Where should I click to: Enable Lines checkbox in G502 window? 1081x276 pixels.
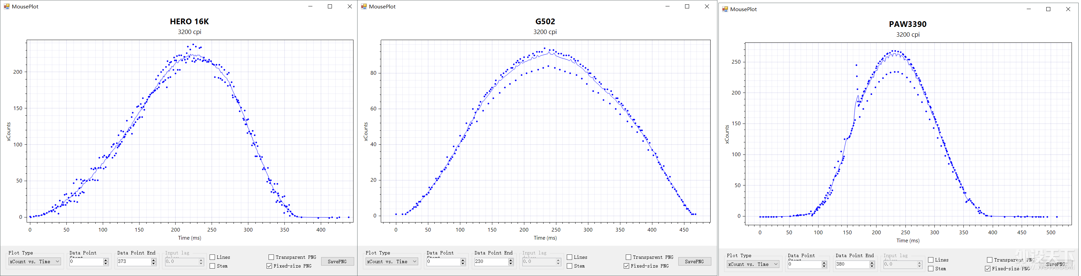click(x=569, y=257)
